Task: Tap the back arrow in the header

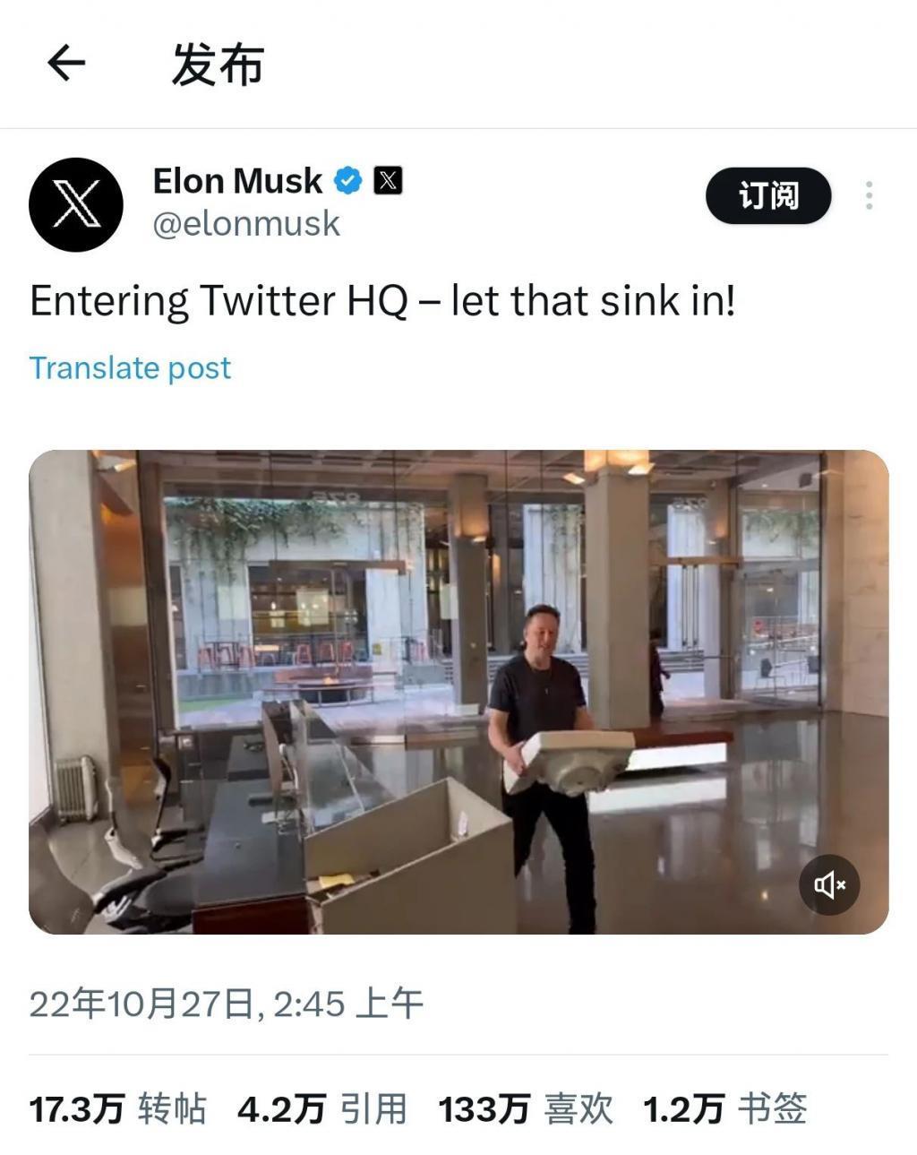Action: pyautogui.click(x=66, y=64)
